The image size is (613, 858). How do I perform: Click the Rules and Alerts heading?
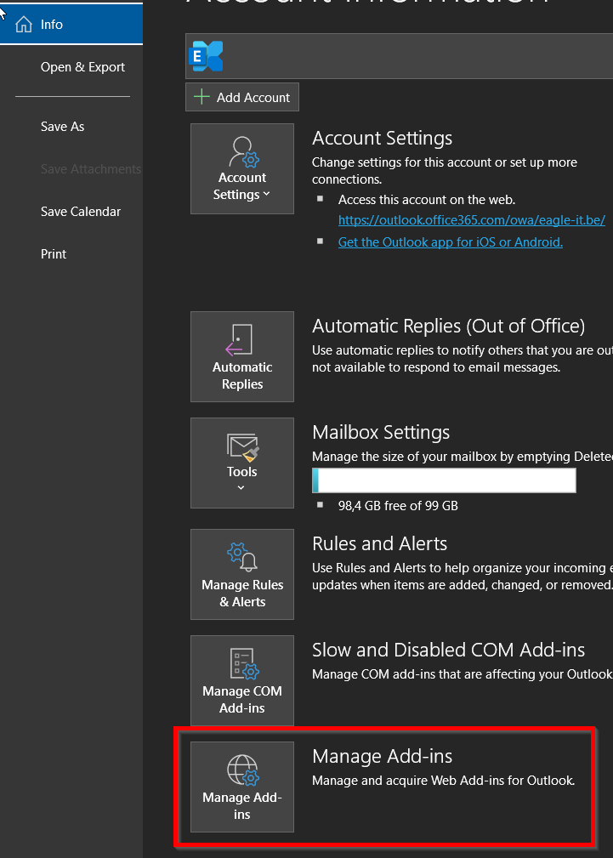pyautogui.click(x=379, y=543)
